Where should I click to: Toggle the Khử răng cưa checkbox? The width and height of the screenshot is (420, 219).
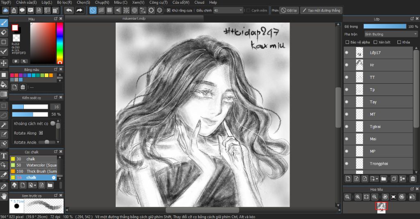pyautogui.click(x=169, y=10)
